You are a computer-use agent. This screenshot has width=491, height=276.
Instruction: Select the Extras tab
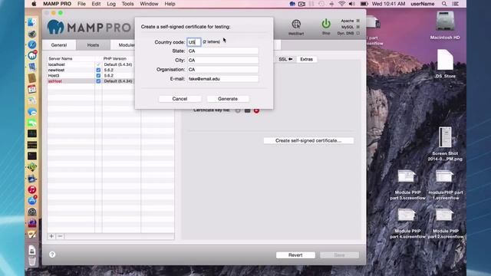coord(306,59)
